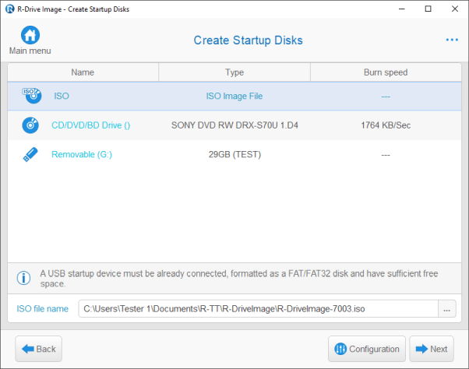Click the 1764 KB/Sec burn speed value
Image resolution: width=469 pixels, height=369 pixels.
pos(386,125)
